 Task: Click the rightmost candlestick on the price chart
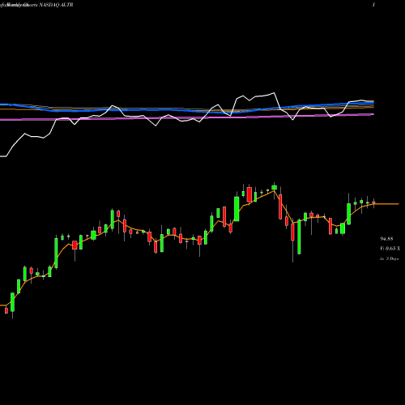pos(373,202)
